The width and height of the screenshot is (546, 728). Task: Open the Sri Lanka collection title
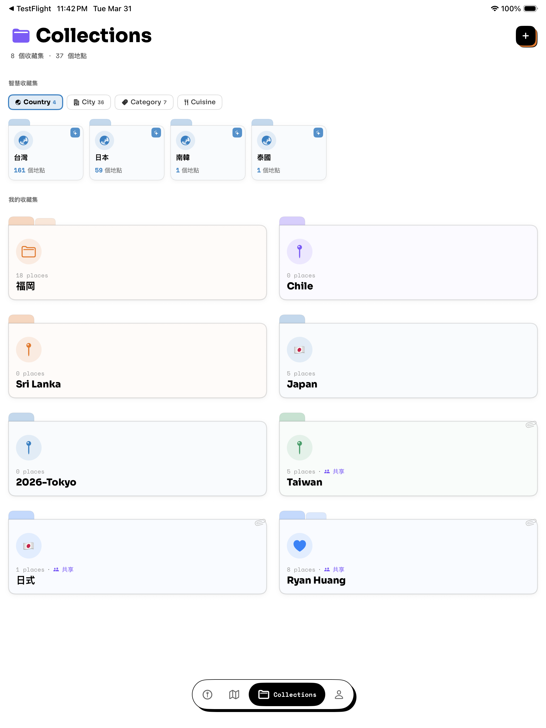[x=38, y=384]
